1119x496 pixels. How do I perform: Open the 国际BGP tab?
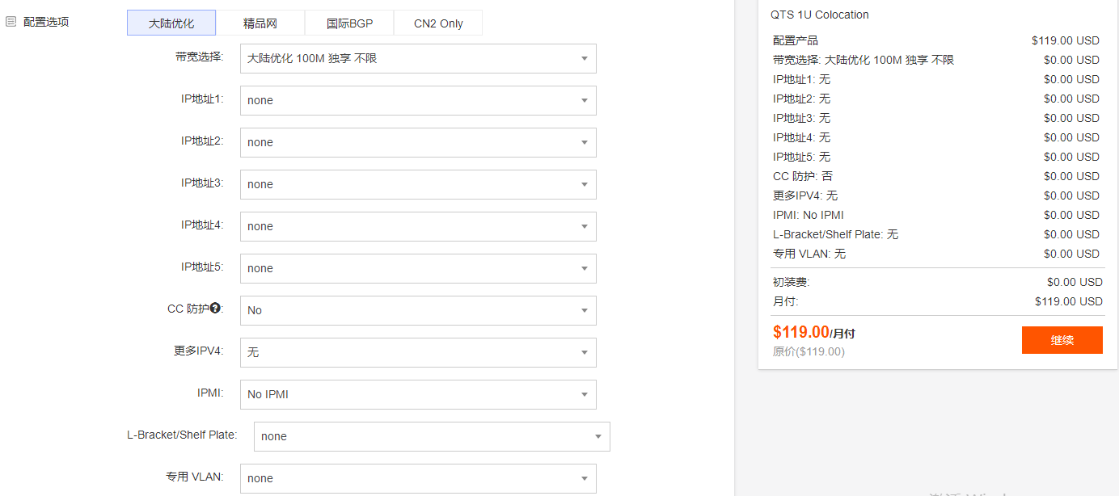click(x=349, y=23)
